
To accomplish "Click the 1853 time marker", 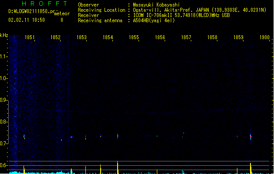I will pos(81,37).
